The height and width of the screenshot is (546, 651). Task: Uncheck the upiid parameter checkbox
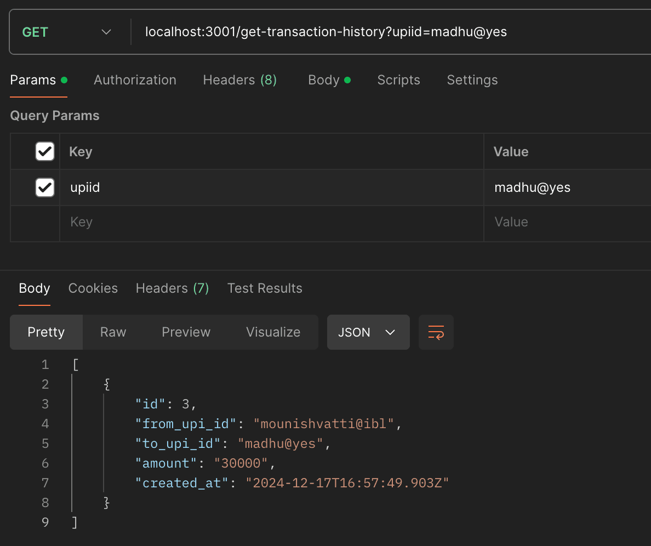45,187
